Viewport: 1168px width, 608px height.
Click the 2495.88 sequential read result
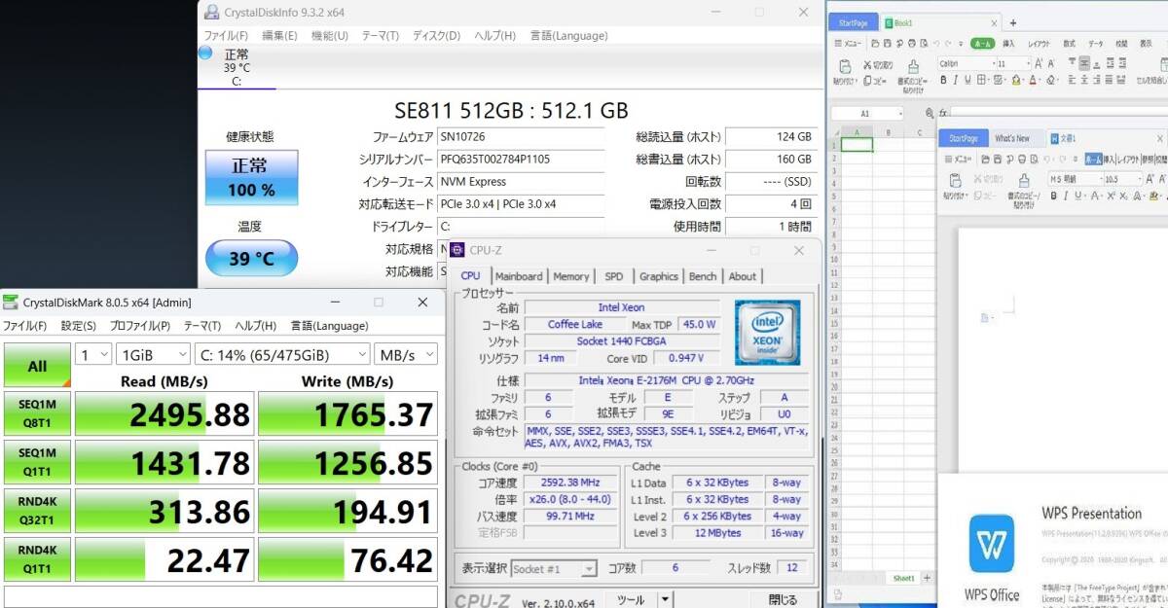[x=164, y=415]
